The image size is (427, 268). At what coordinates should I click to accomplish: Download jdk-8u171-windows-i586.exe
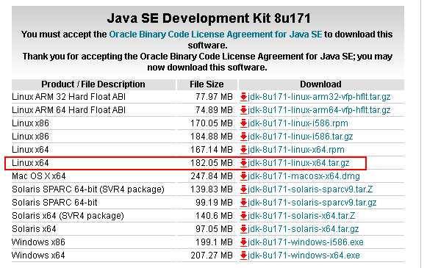coord(306,242)
